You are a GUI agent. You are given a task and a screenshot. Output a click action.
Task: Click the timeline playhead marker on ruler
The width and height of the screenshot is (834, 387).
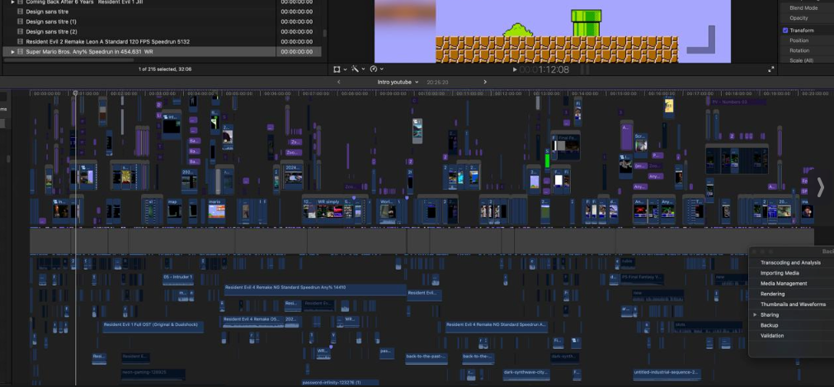[75, 93]
